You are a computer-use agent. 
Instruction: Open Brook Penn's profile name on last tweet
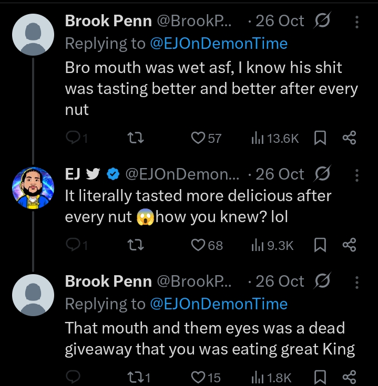pyautogui.click(x=108, y=281)
